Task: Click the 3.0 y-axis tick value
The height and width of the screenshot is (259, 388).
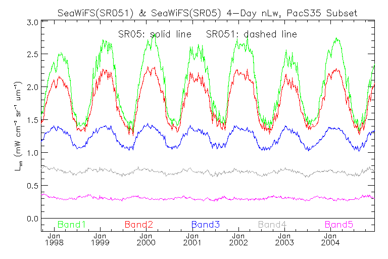Action: point(32,23)
